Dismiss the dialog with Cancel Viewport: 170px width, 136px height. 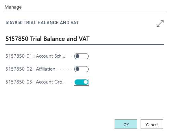click(x=152, y=124)
